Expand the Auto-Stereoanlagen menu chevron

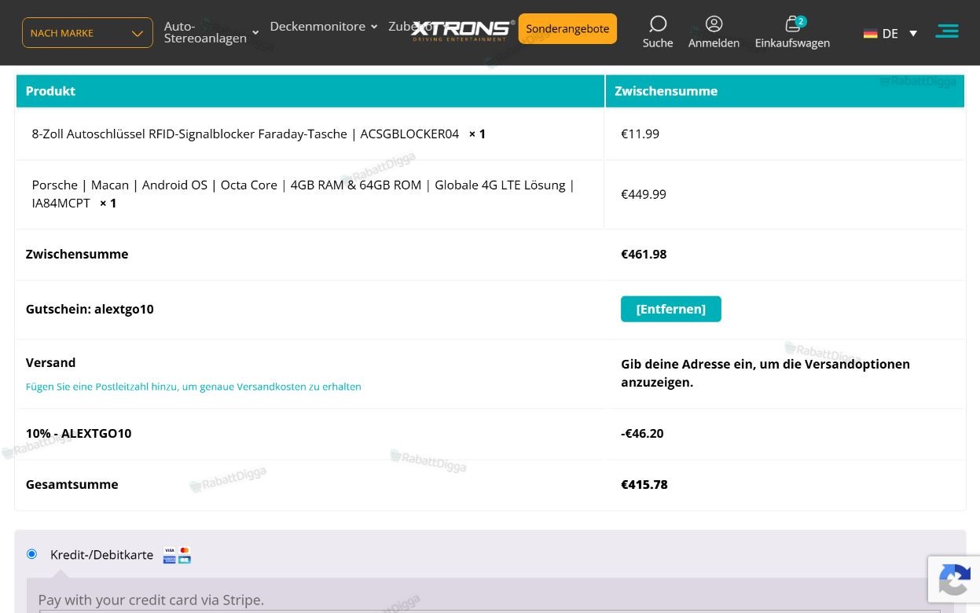255,33
